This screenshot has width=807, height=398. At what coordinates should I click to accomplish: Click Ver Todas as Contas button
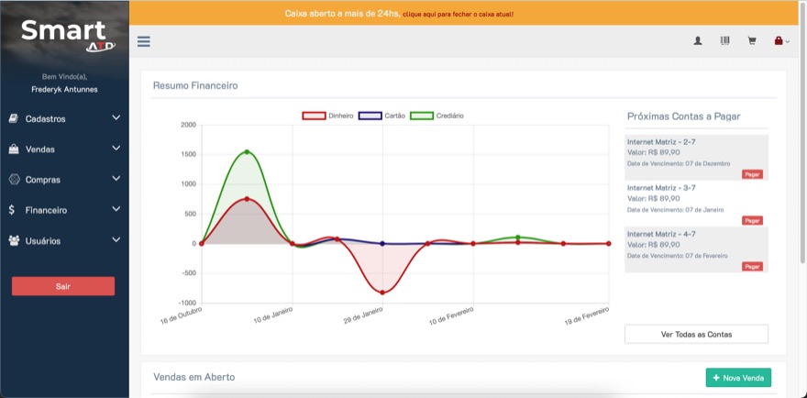click(696, 334)
